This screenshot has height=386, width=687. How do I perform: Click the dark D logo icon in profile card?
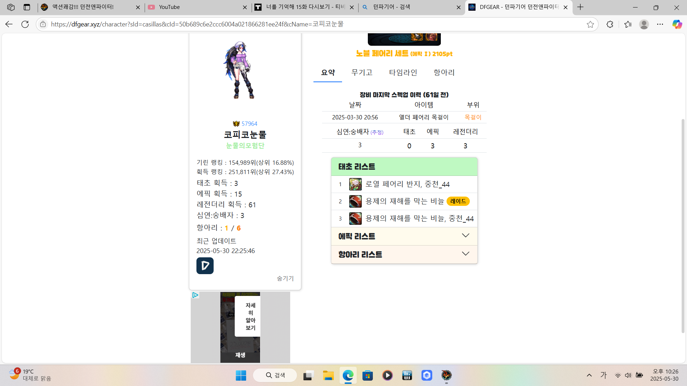205,266
